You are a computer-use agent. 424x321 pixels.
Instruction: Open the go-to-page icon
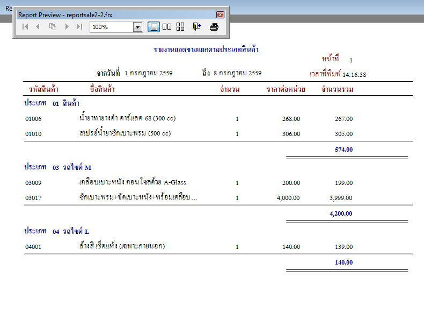click(x=53, y=26)
